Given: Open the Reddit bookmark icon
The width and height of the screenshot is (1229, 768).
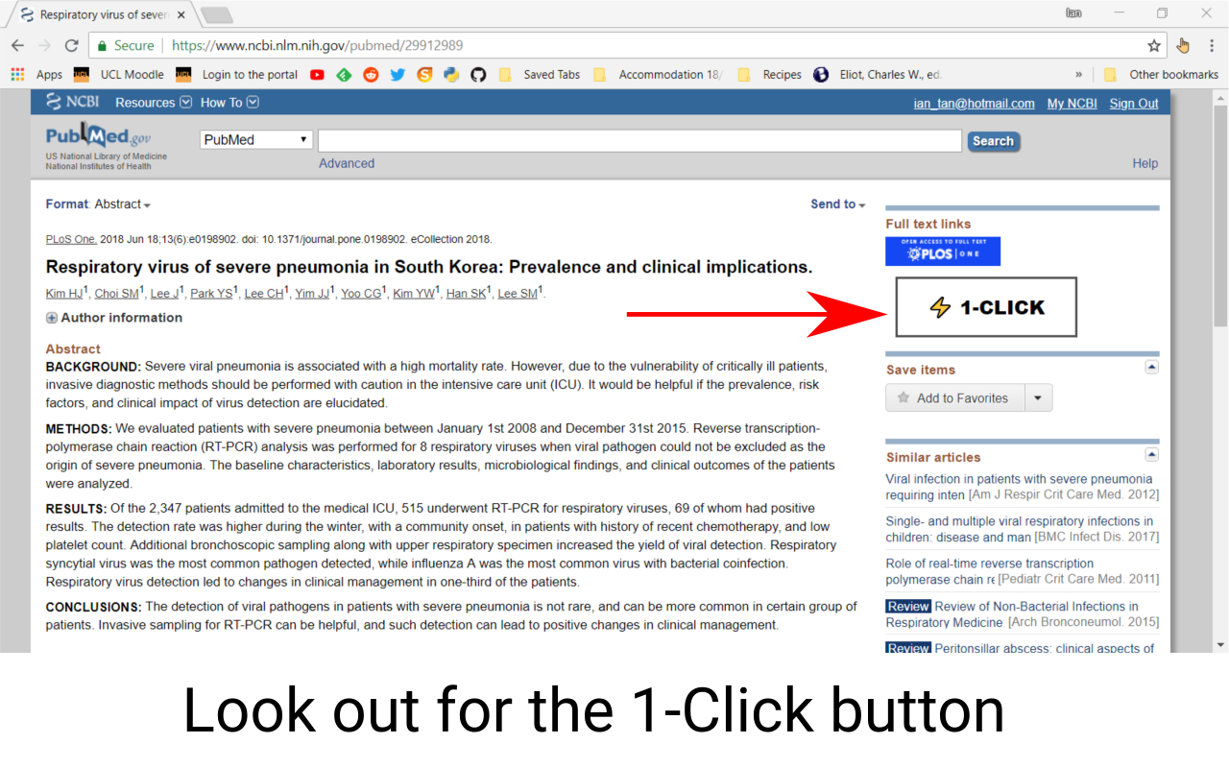Looking at the screenshot, I should (371, 75).
